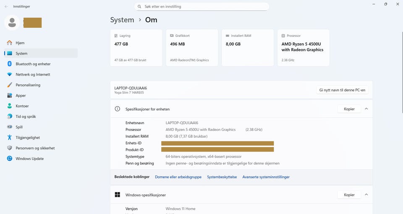Viewport: 403px width, 214px height.
Task: Open Systembeskyttelse link
Action: (x=222, y=177)
